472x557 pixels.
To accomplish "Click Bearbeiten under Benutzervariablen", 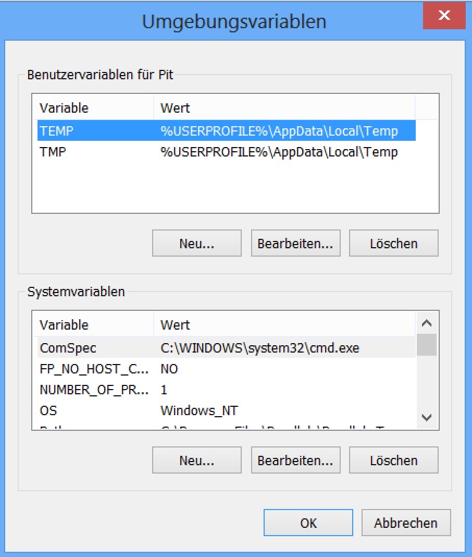I will 295,244.
